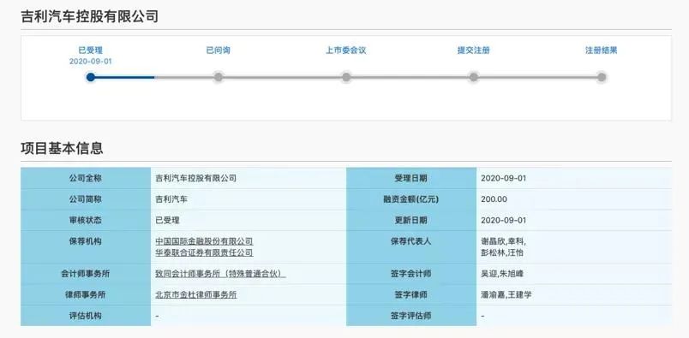The width and height of the screenshot is (689, 338).
Task: Click the 项目基本信息 section heading
Action: tap(62, 148)
